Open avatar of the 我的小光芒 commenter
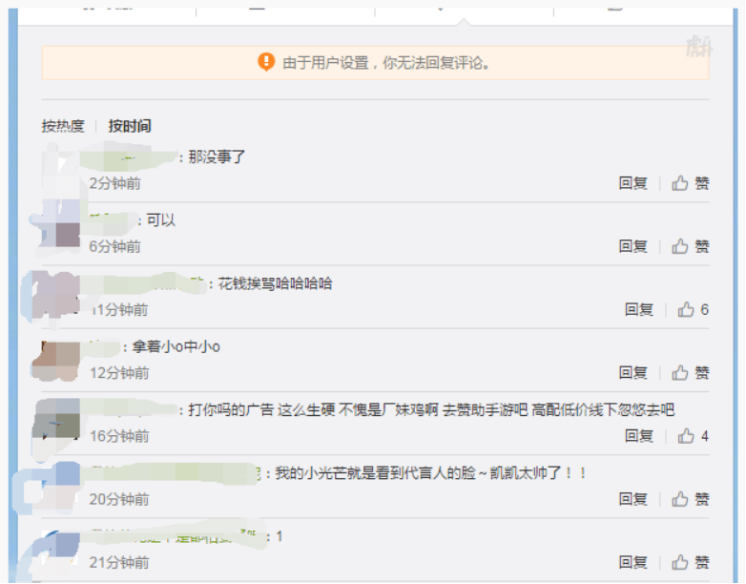 [x=61, y=482]
